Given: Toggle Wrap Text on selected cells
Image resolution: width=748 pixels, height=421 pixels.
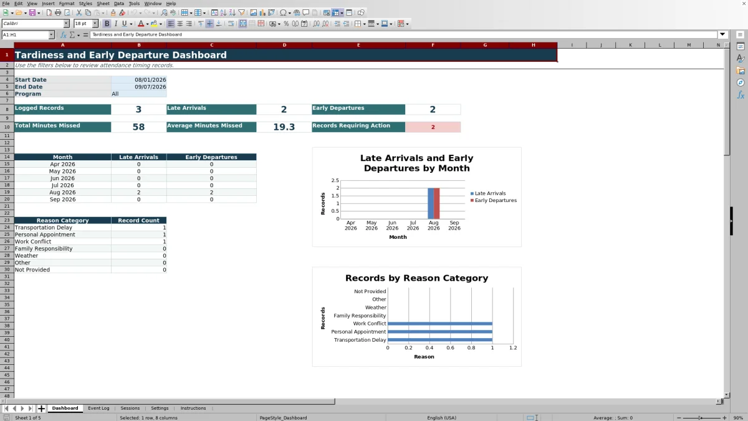Looking at the screenshot, I should [x=231, y=24].
